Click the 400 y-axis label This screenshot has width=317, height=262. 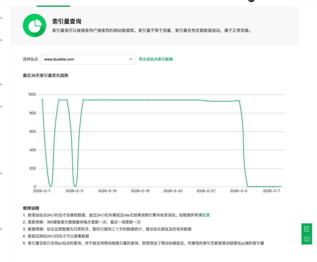33,150
